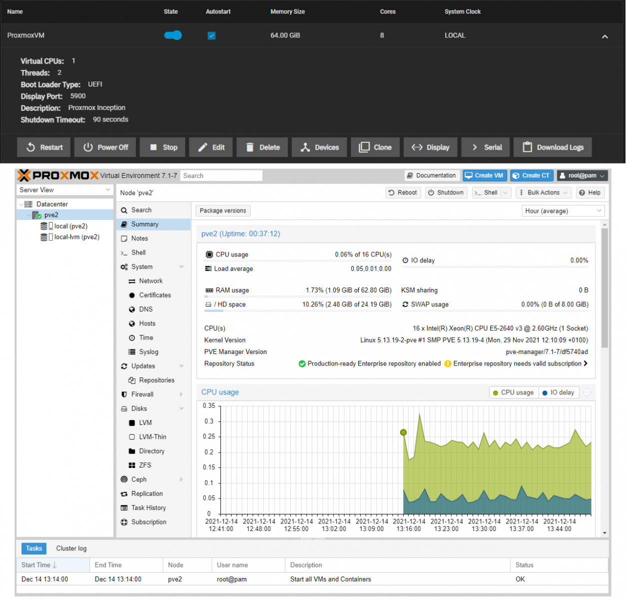Open LVM-Thin page

click(x=153, y=437)
